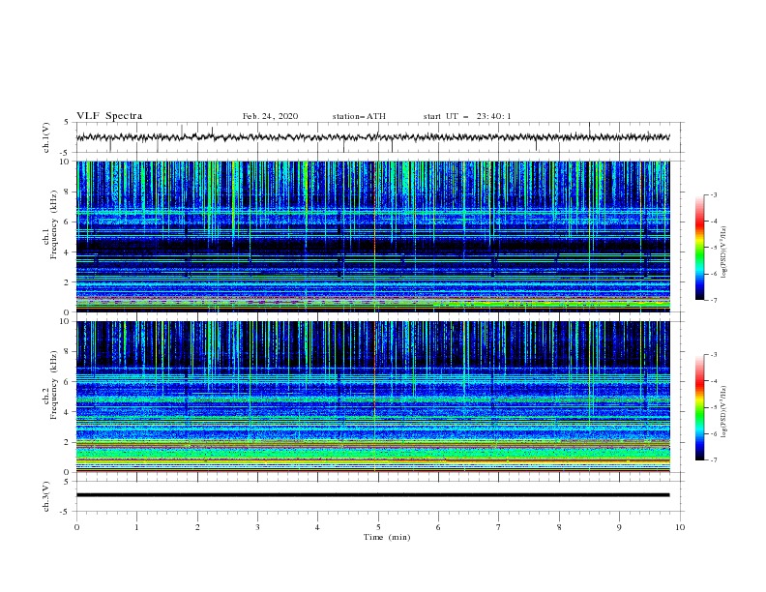Click the "ch.1(V)" axis label

coord(46,137)
